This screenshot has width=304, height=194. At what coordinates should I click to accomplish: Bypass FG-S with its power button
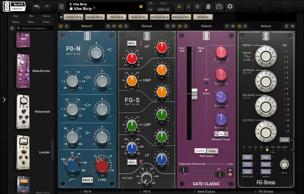pyautogui.click(x=120, y=26)
